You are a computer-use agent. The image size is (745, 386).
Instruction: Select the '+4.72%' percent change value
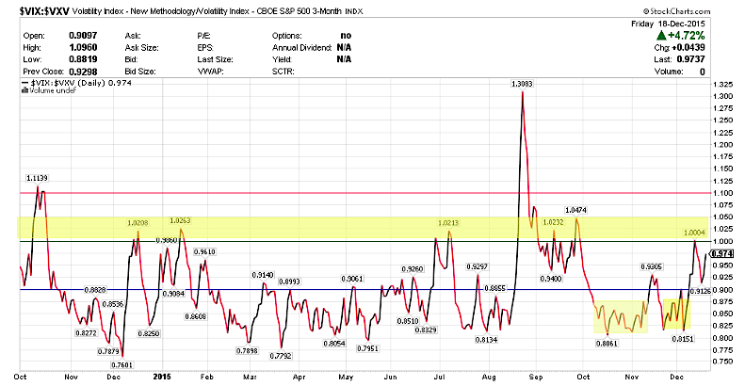tap(687, 36)
